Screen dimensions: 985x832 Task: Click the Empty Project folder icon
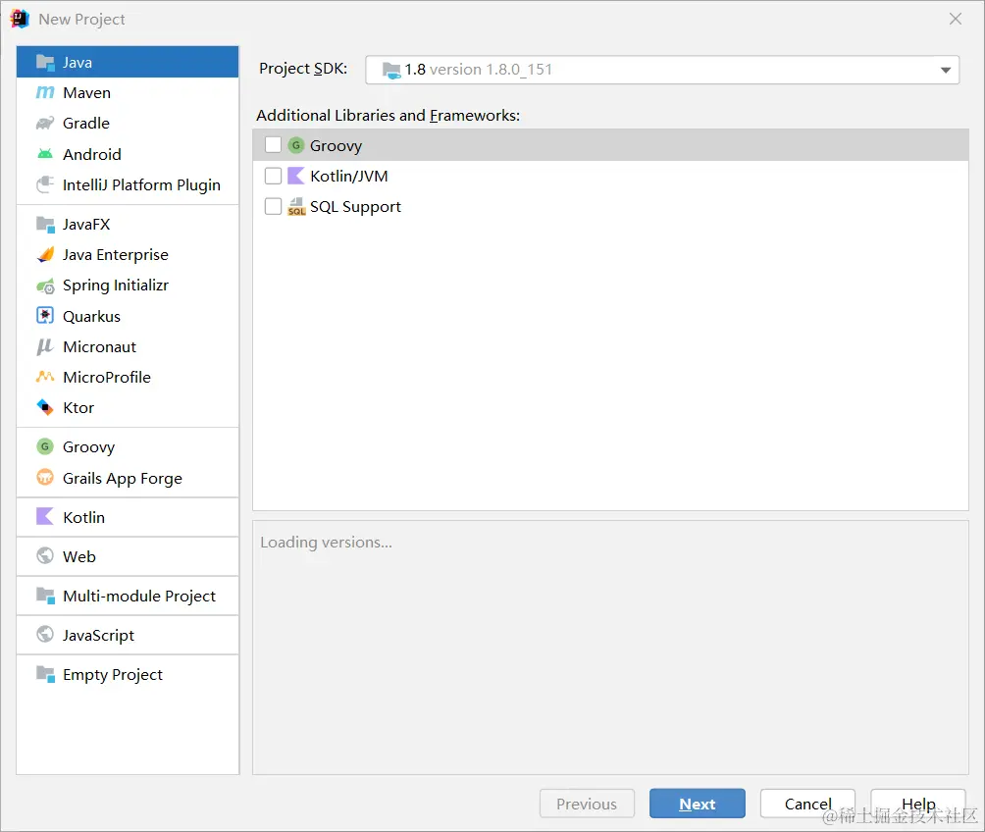(45, 674)
